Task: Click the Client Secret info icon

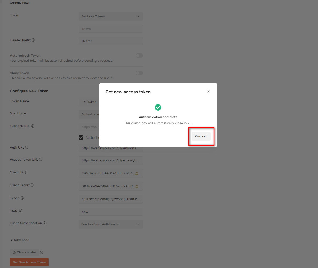Action: click(x=32, y=185)
